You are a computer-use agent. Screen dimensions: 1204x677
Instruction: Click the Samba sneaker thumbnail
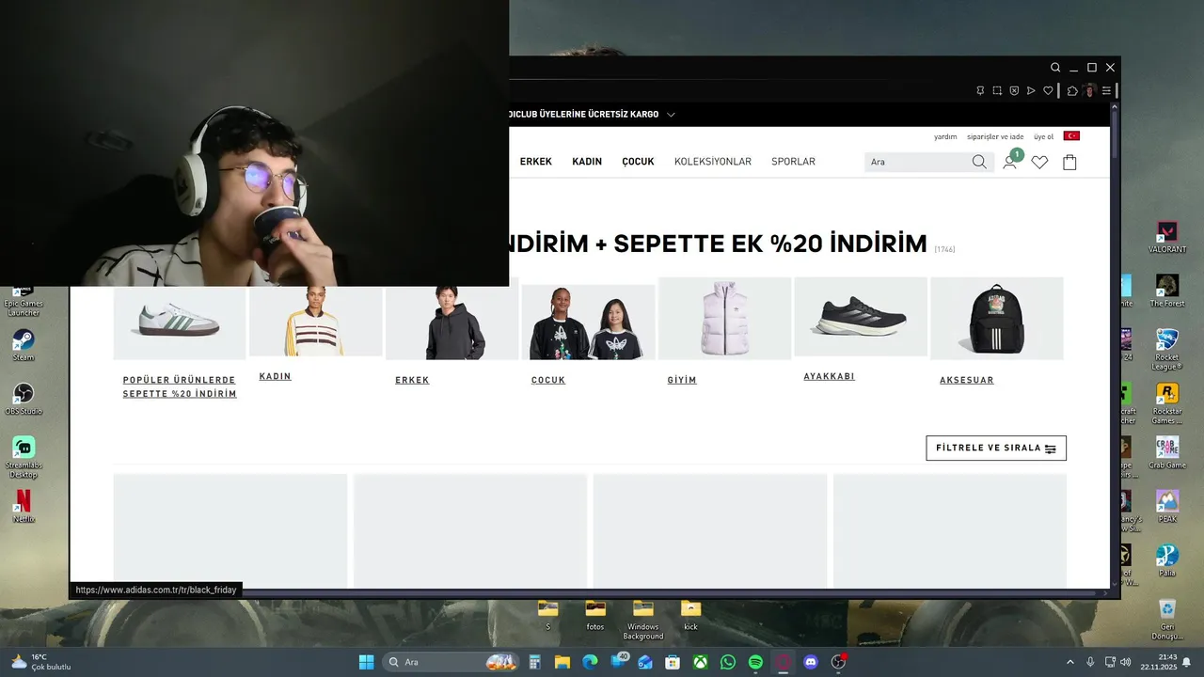[180, 323]
